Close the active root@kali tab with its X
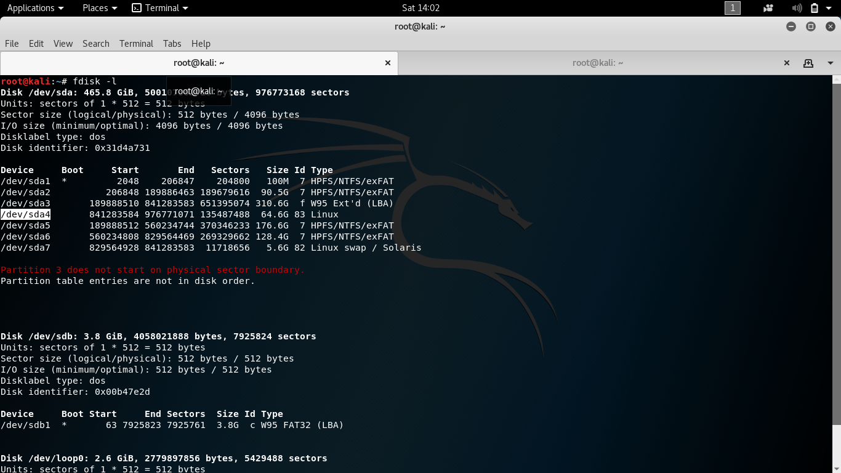This screenshot has height=473, width=841. (387, 62)
